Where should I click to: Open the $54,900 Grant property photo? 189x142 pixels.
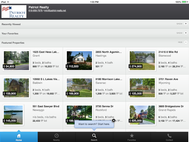(x=16, y=61)
